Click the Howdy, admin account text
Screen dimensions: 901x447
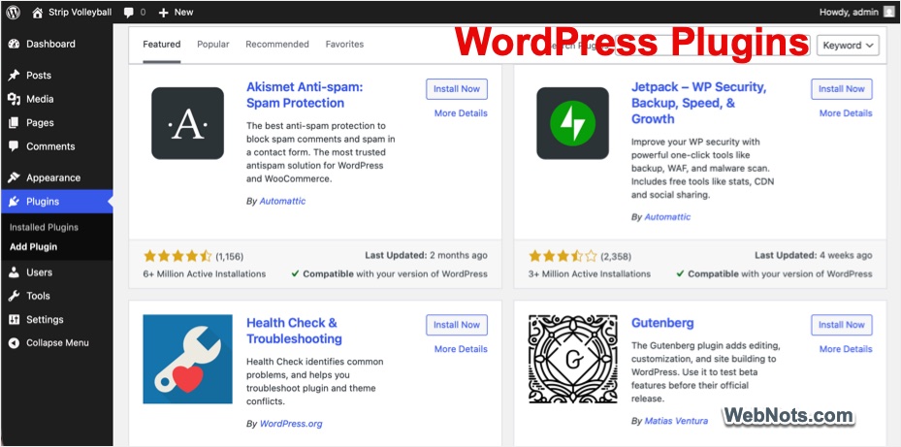coord(849,12)
